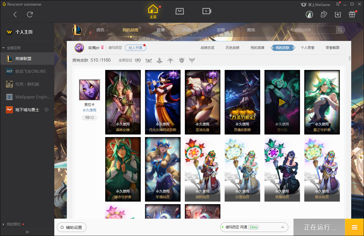Switch to 荣誉截图 sub-tab
The height and width of the screenshot is (236, 364).
click(x=332, y=48)
